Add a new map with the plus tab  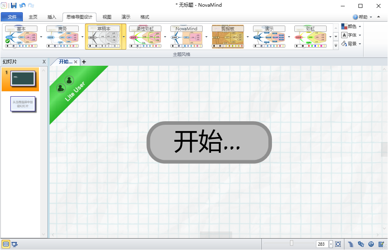point(84,62)
